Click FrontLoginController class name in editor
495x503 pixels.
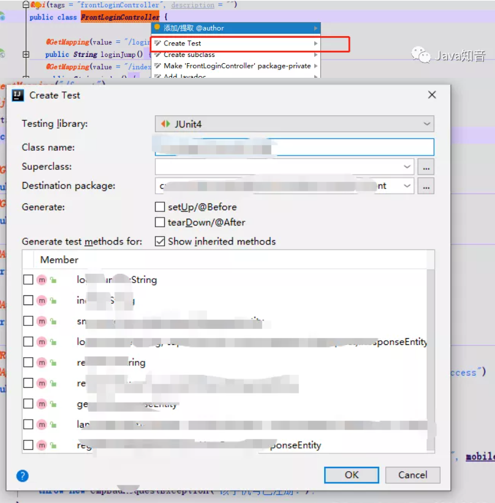[120, 17]
